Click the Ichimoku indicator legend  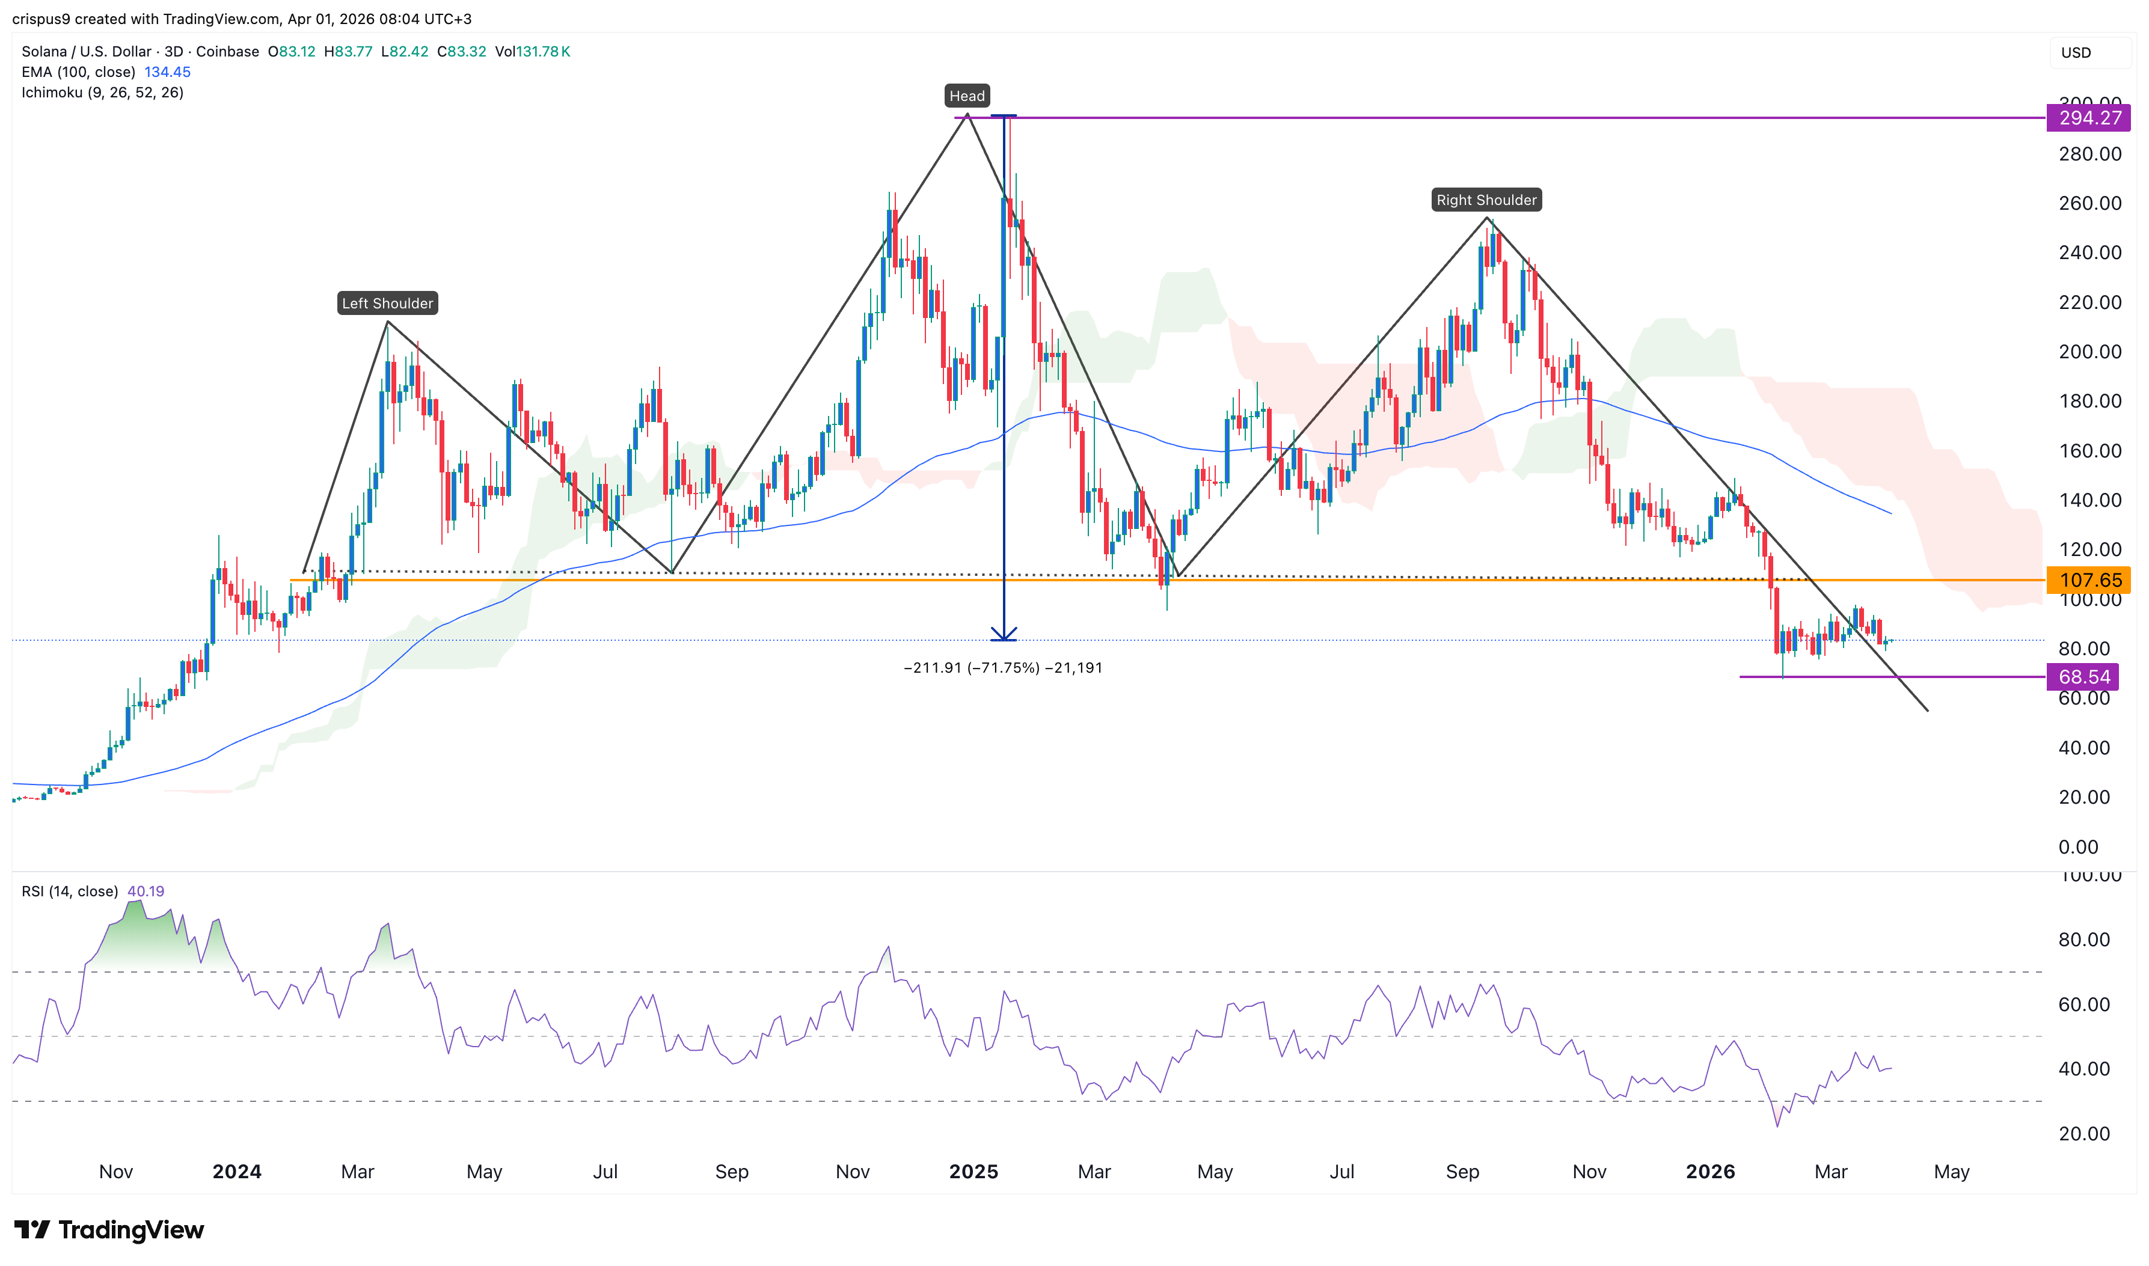[x=102, y=93]
